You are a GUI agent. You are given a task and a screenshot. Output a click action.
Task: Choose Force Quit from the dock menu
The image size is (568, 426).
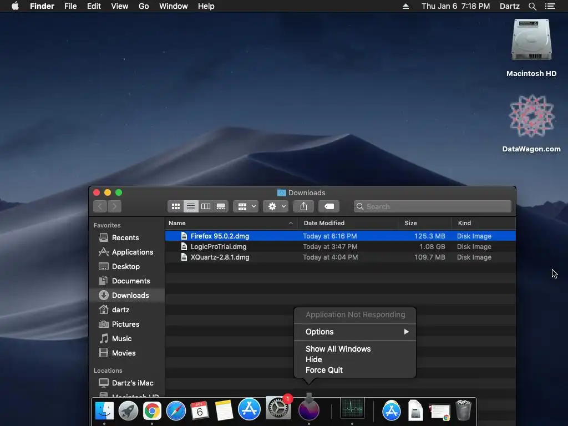click(x=355, y=370)
